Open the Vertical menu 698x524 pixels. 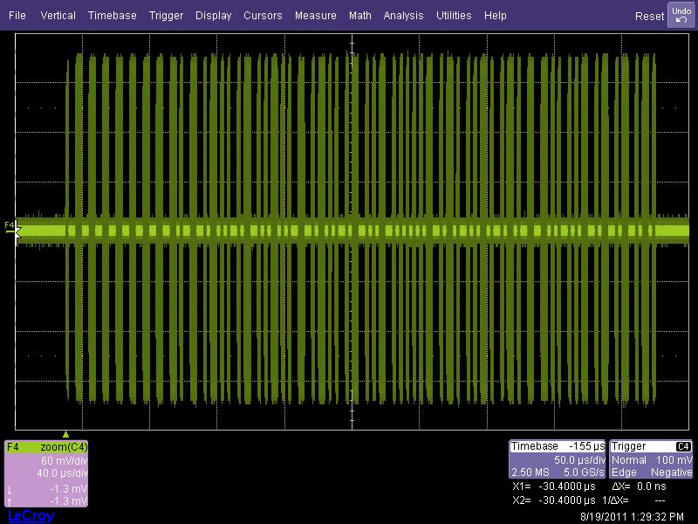click(58, 16)
